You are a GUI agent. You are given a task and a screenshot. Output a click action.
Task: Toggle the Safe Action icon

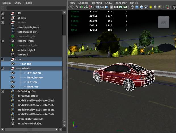pos(121,7)
